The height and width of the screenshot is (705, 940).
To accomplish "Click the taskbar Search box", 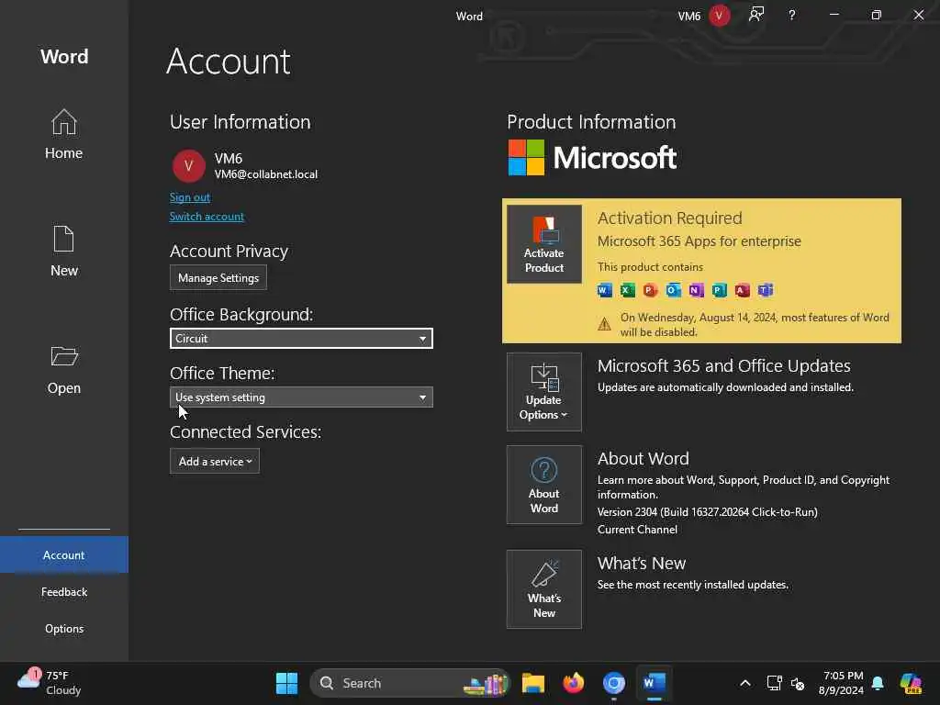I will [410, 683].
